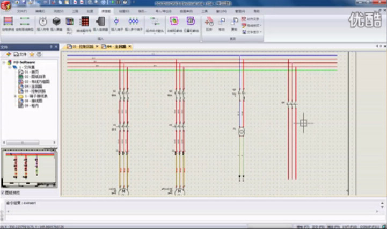Screen dimensions: 387x229
Task: Toggle the LWT (F10) status bar button
Action: [349, 227]
